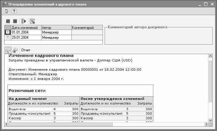The image size is (217, 131).
Task: Click into Комментарий автора документа field
Action: click(x=159, y=37)
